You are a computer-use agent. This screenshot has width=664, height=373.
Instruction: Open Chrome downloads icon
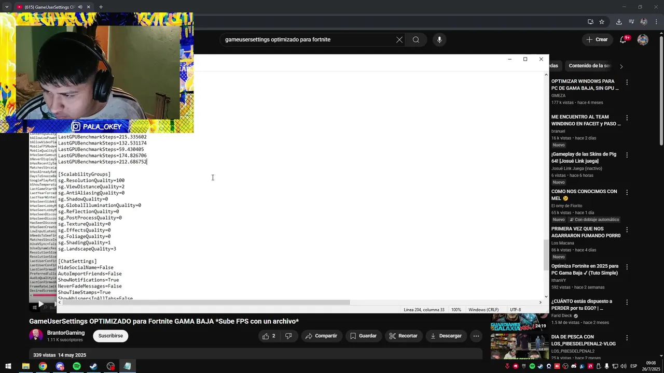pyautogui.click(x=619, y=22)
